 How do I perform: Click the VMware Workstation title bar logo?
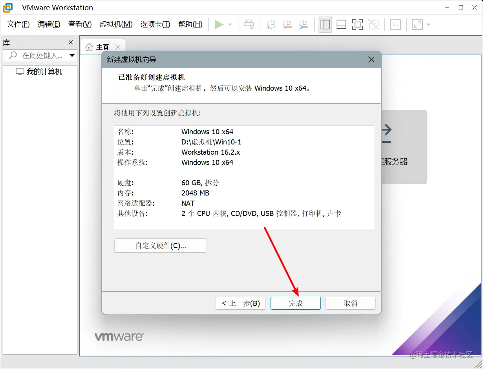8,7
